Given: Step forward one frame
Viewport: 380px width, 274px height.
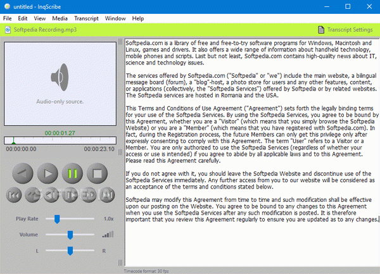Looking at the screenshot, I should point(70,195).
